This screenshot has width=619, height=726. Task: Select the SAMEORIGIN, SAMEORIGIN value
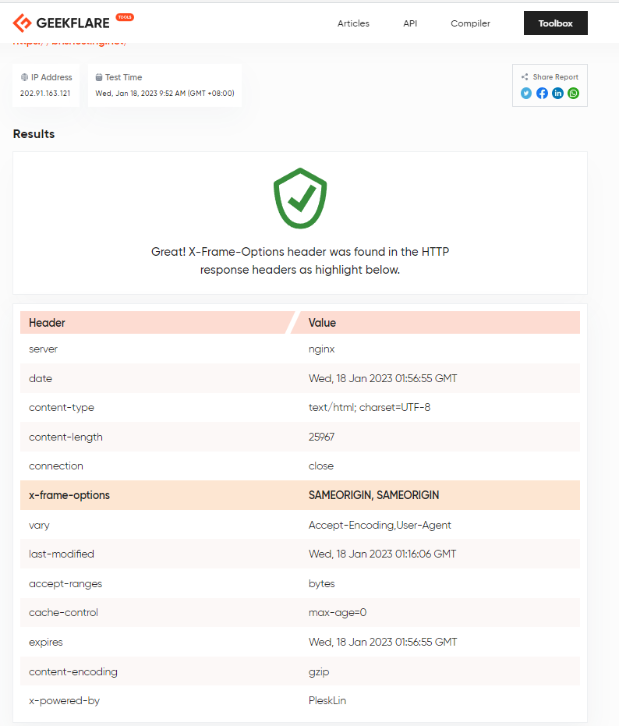[x=373, y=495]
